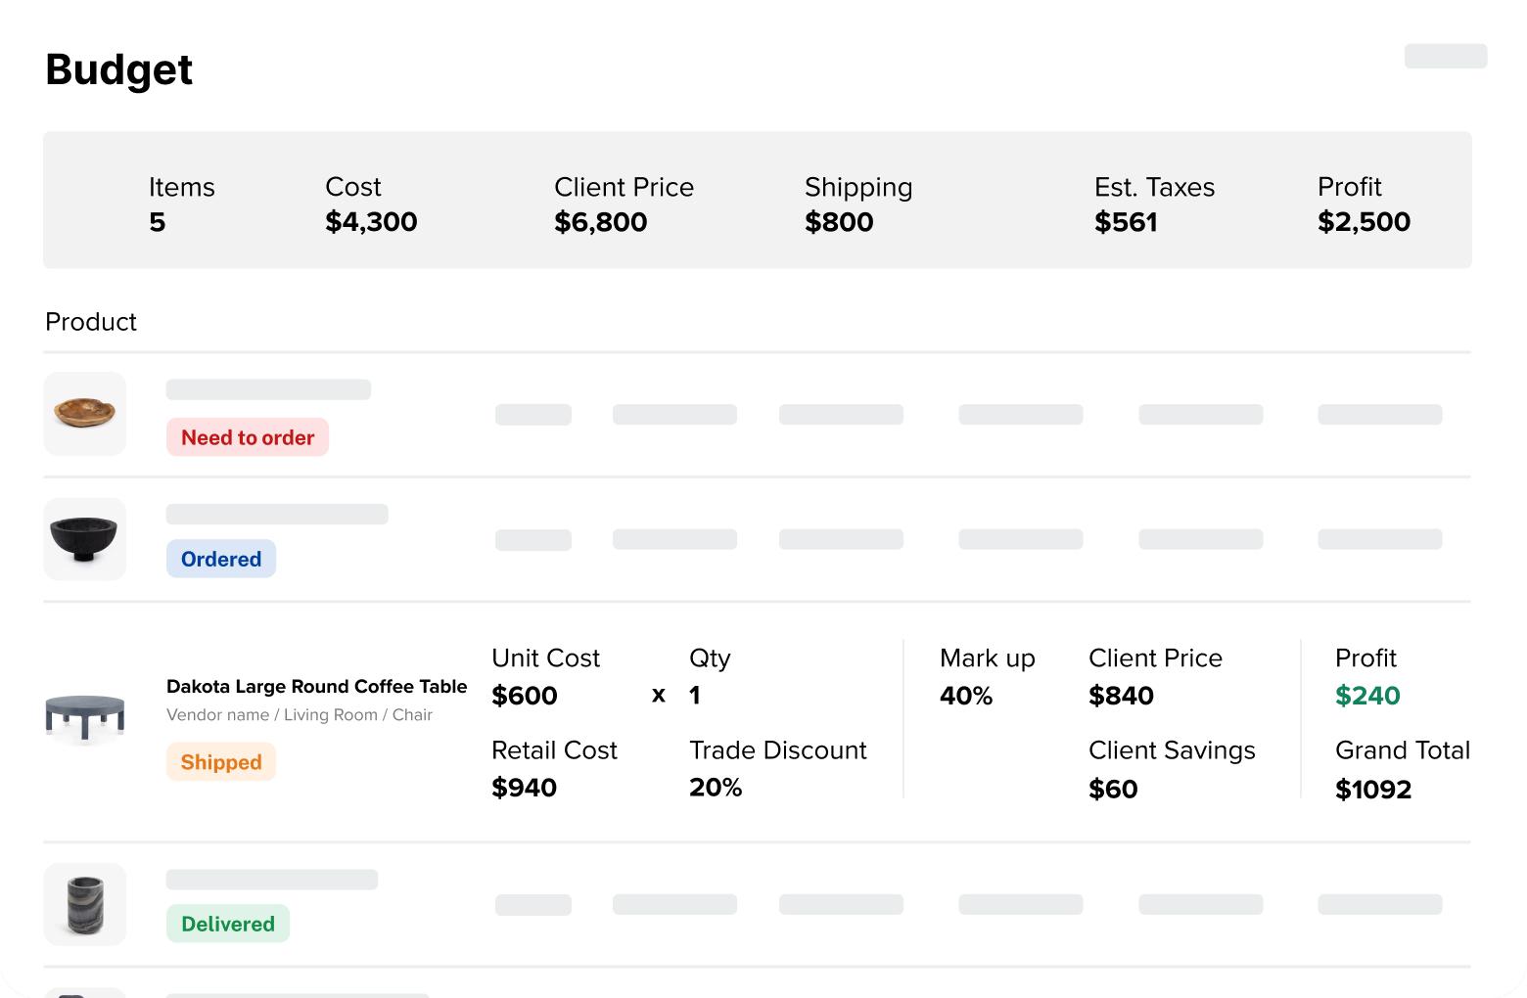Open the 'Ordered' status badge
Screen dimensions: 1527x998
pos(221,559)
